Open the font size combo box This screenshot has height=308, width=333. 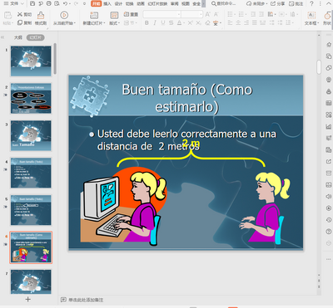click(191, 14)
